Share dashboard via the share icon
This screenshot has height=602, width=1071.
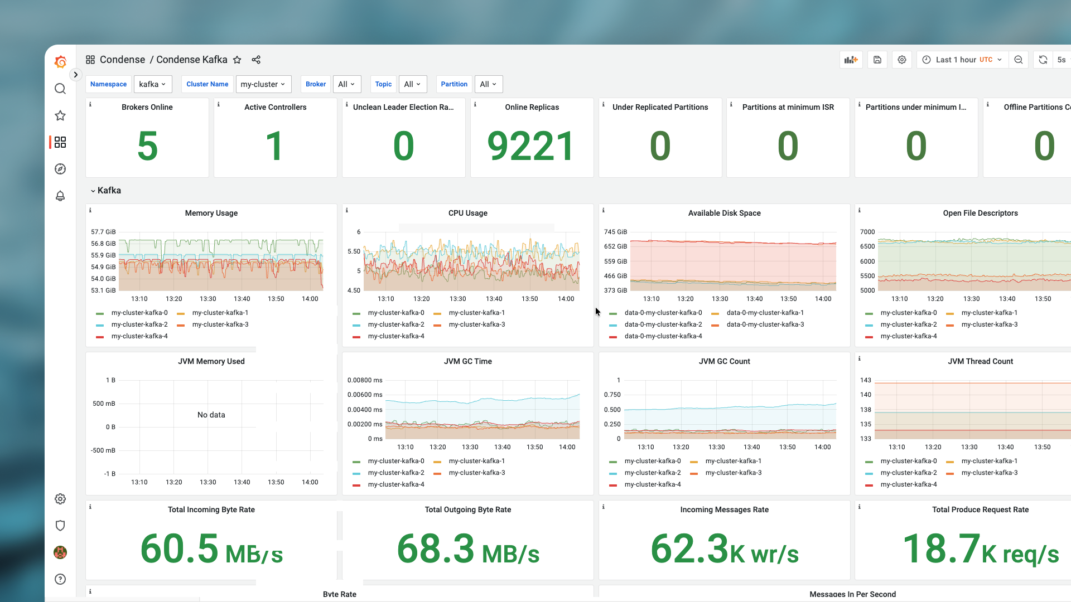pos(256,60)
